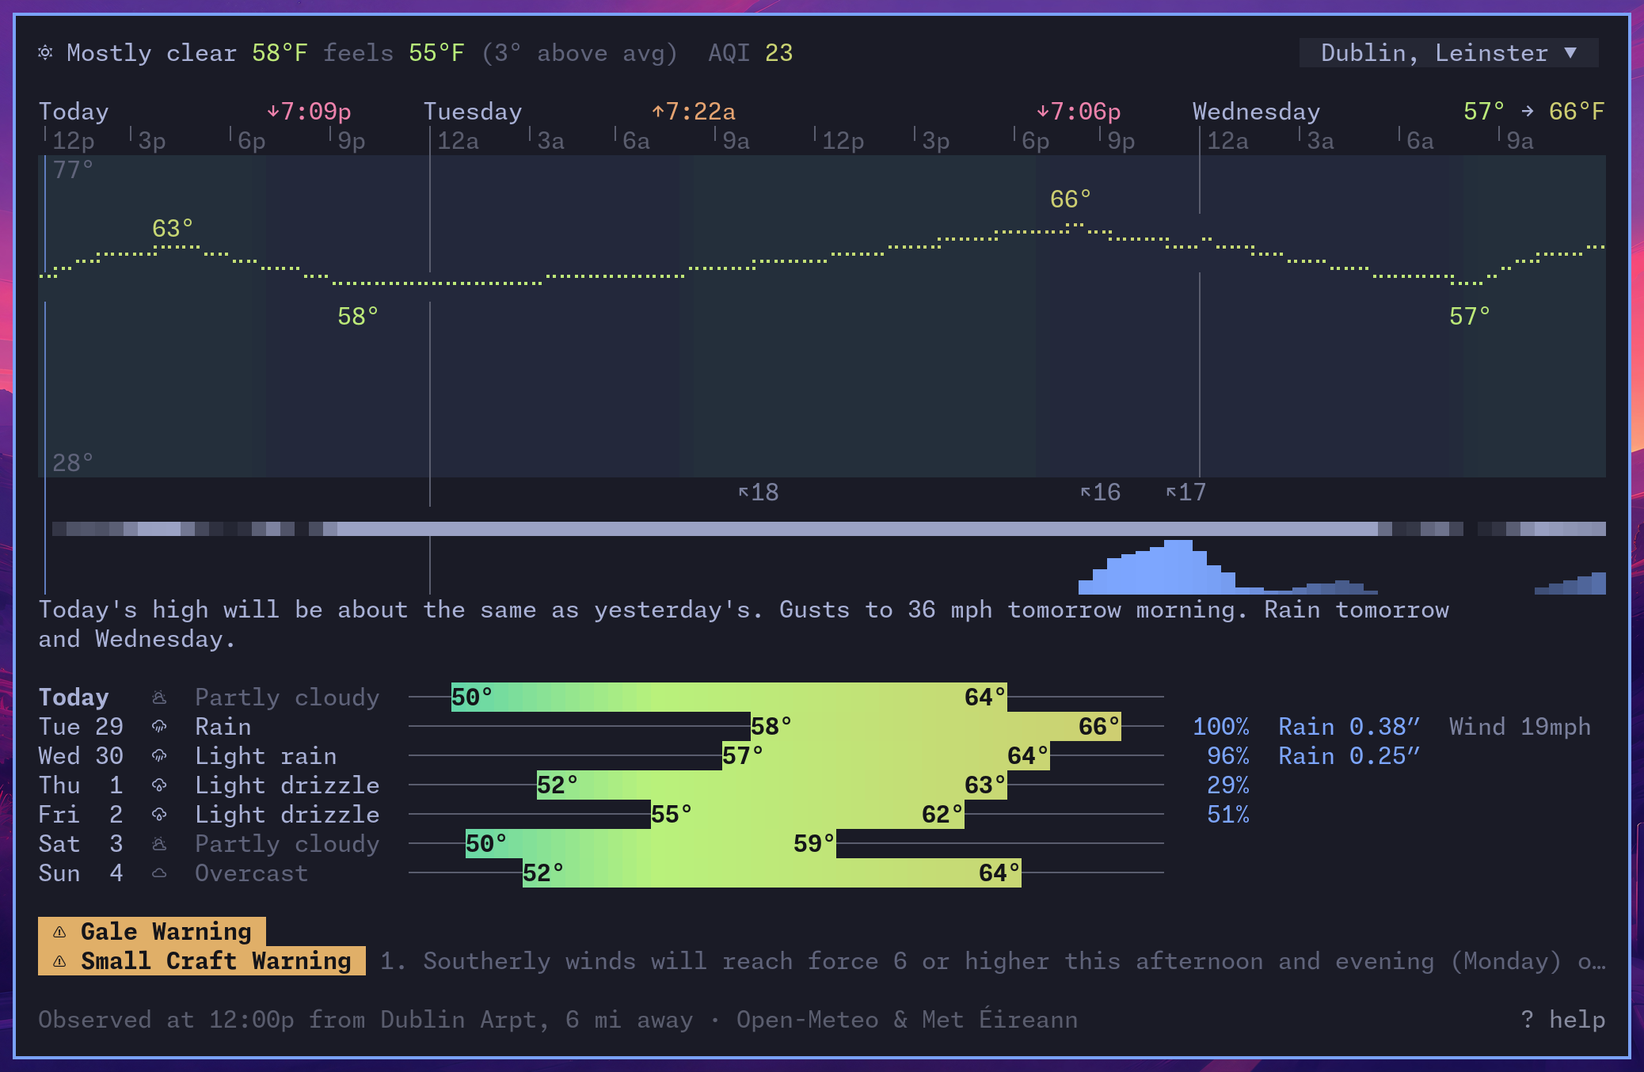Click the 57° low temperature chart label
This screenshot has width=1644, height=1072.
pos(1470,317)
